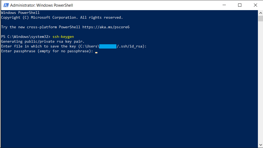This screenshot has height=148, width=263.
Task: Click the scrollbar up arrow
Action: [x=260, y=13]
